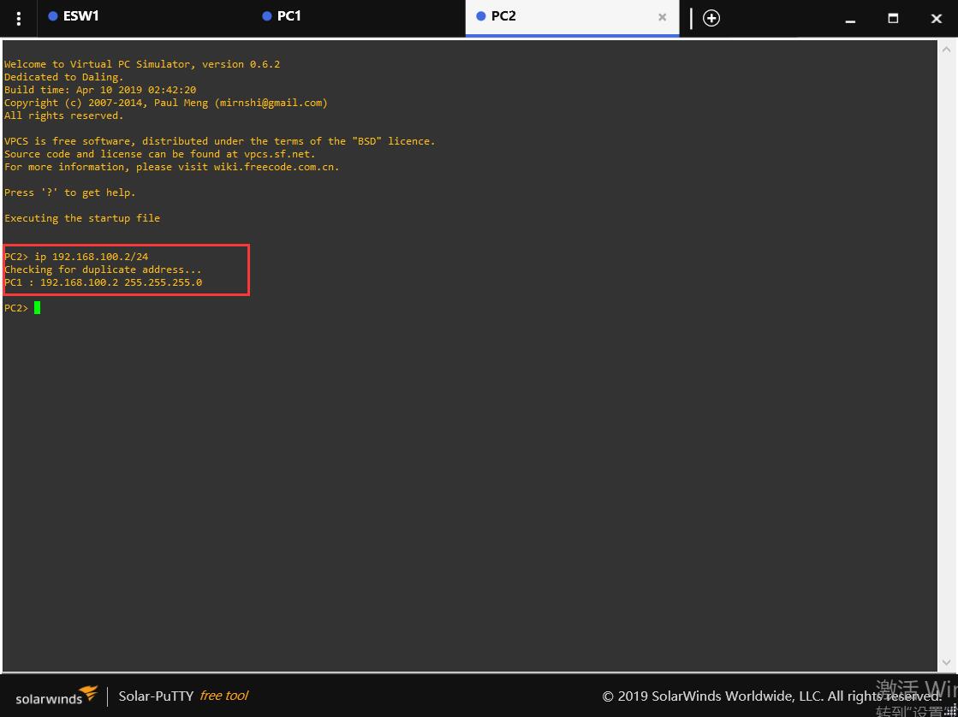Close the Solar-PuTTY window
This screenshot has width=958, height=717.
pos(936,18)
